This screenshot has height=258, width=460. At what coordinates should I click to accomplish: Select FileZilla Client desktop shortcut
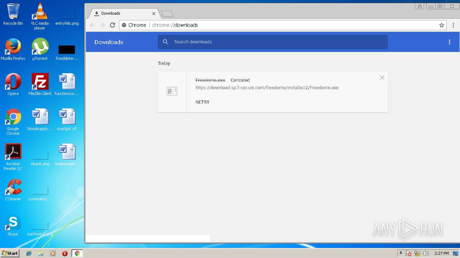(x=40, y=85)
